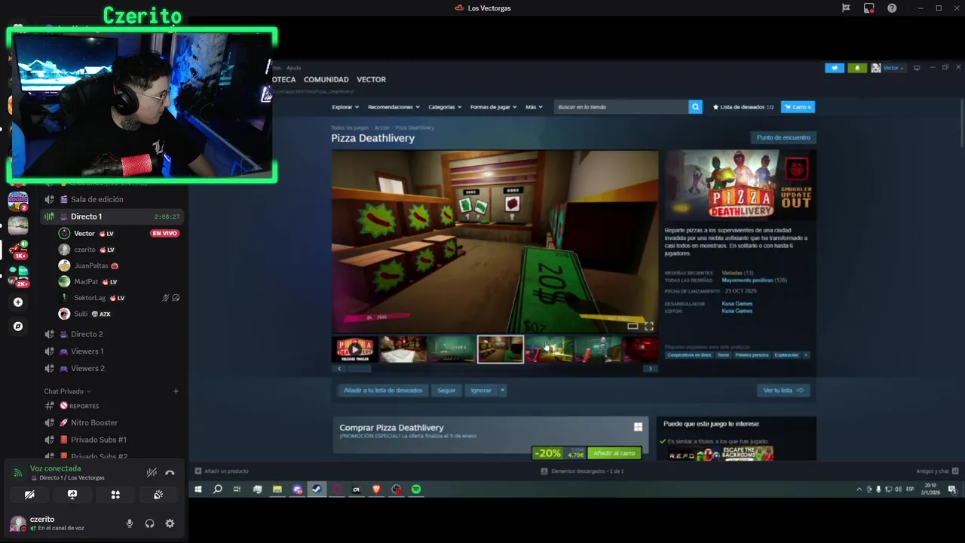Open COMUNIDAD tab in Steam
The image size is (965, 543).
(326, 80)
